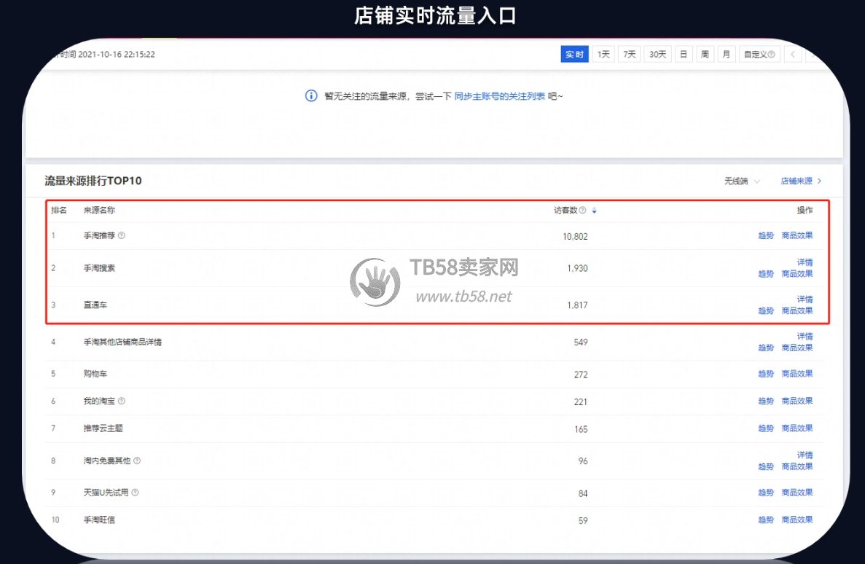Open the 店铺来源 link
The height and width of the screenshot is (564, 865).
(801, 181)
